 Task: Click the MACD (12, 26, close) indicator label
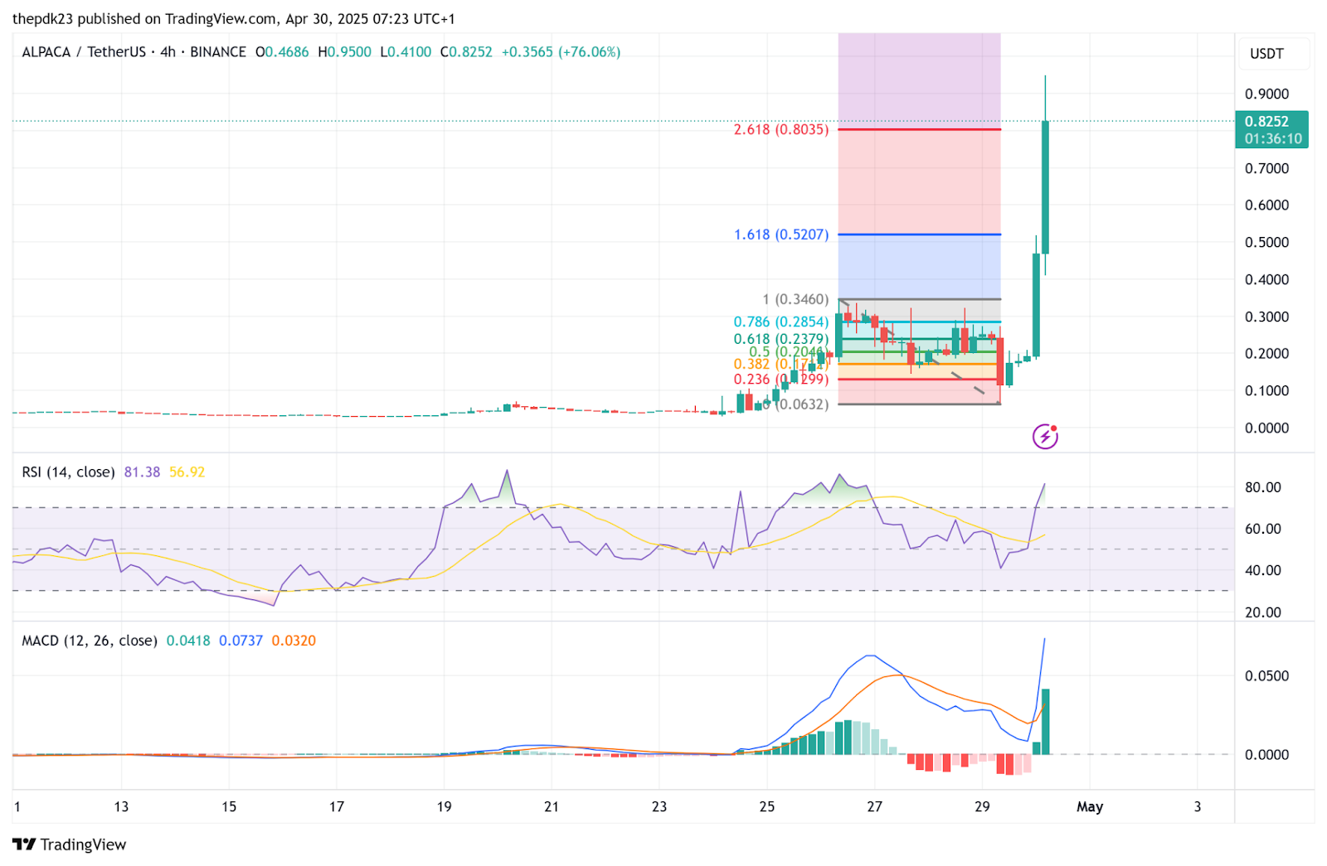tap(90, 641)
